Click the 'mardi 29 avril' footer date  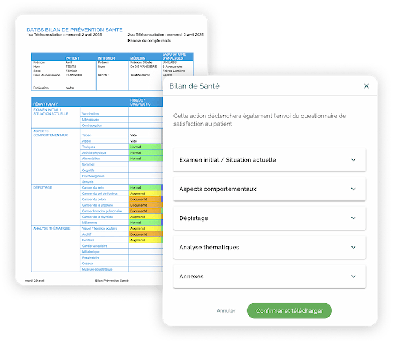click(x=35, y=281)
